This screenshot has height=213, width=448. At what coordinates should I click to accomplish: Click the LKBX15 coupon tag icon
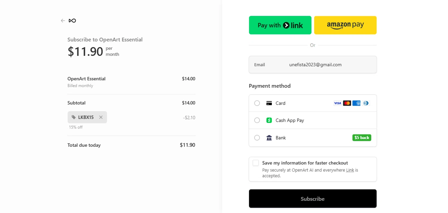pyautogui.click(x=74, y=117)
